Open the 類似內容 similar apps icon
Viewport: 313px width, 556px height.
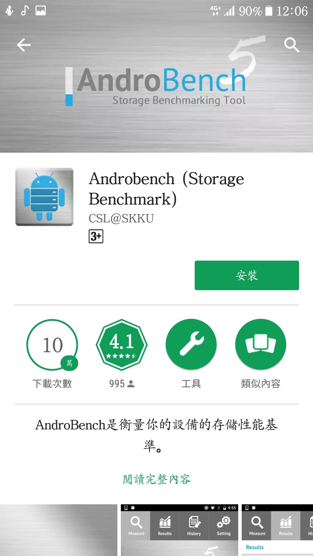pos(261,345)
